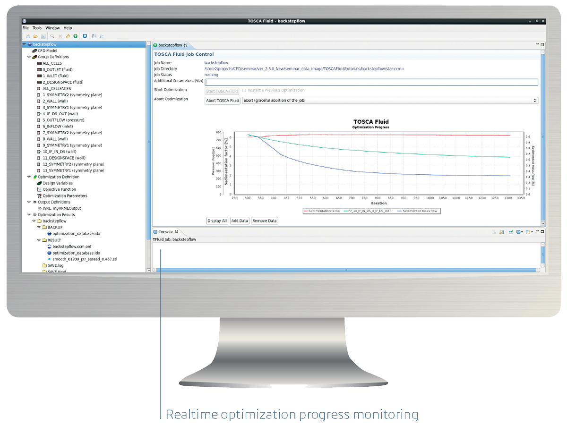The image size is (567, 425).
Task: Click the Abort TOSCA Fluid button
Action: point(223,101)
